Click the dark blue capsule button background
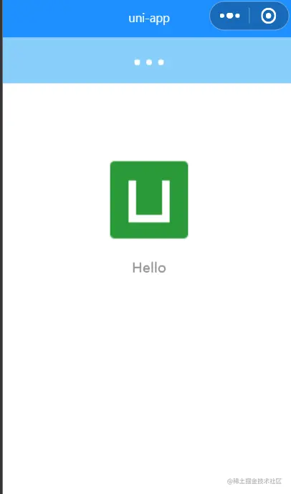 [x=249, y=16]
